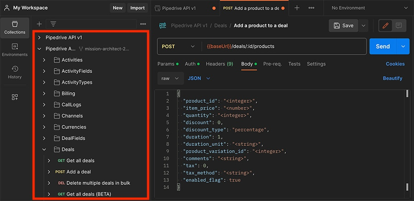The image size is (414, 201).
Task: Open the Params tab
Action: [168, 64]
